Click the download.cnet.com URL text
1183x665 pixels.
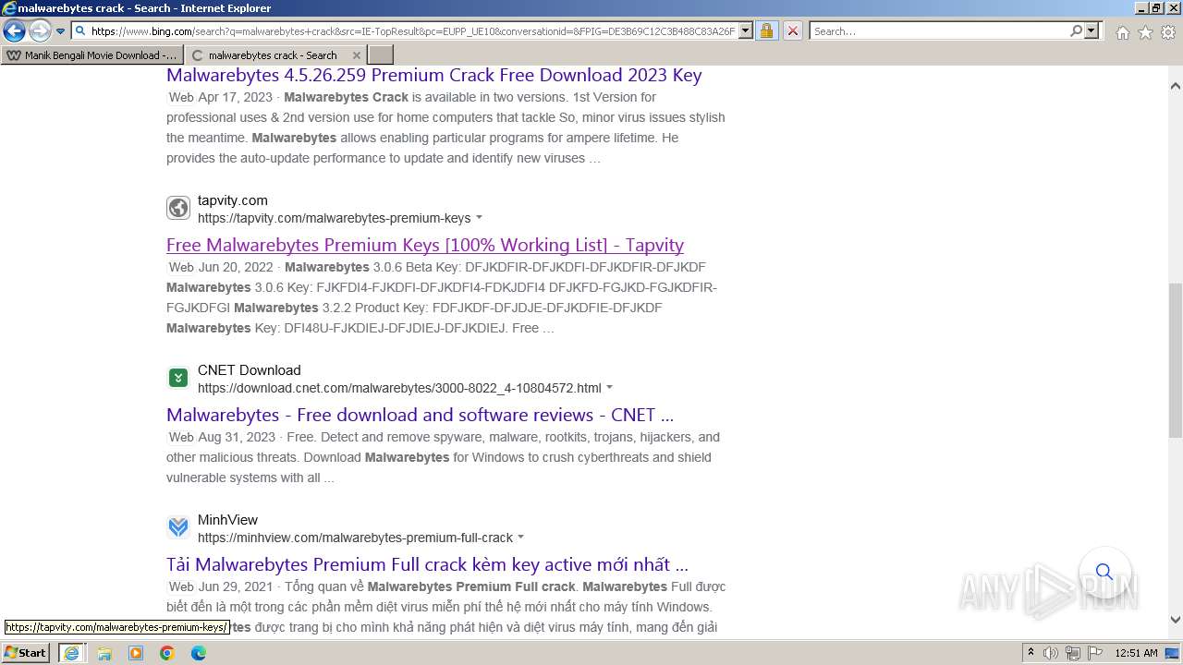click(399, 388)
